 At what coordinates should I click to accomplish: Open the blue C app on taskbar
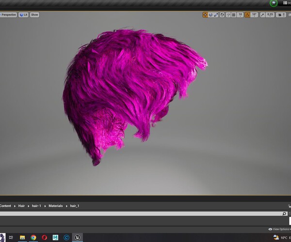tap(66, 237)
